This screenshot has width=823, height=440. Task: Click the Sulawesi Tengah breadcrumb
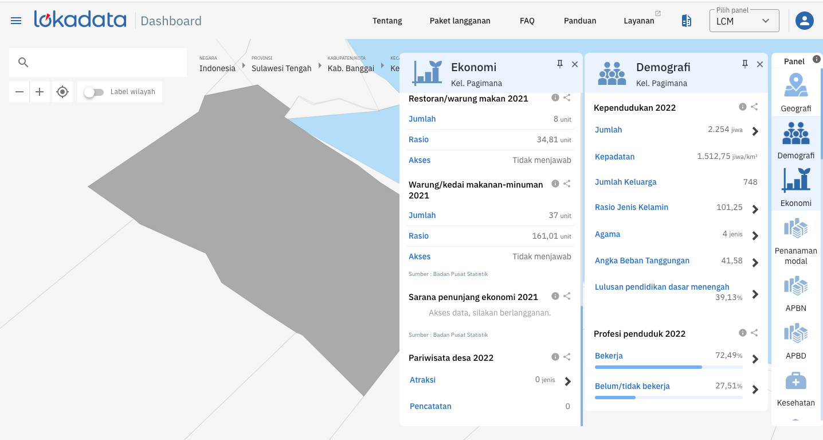(x=281, y=68)
